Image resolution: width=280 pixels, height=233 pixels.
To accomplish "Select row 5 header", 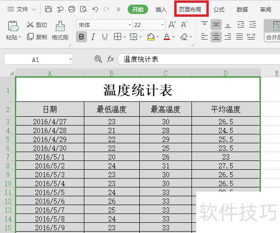I will tap(8, 139).
